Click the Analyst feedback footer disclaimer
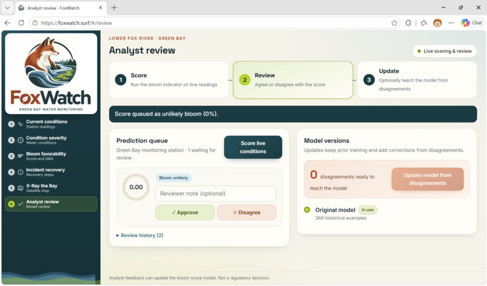The width and height of the screenshot is (487, 286). (190, 278)
